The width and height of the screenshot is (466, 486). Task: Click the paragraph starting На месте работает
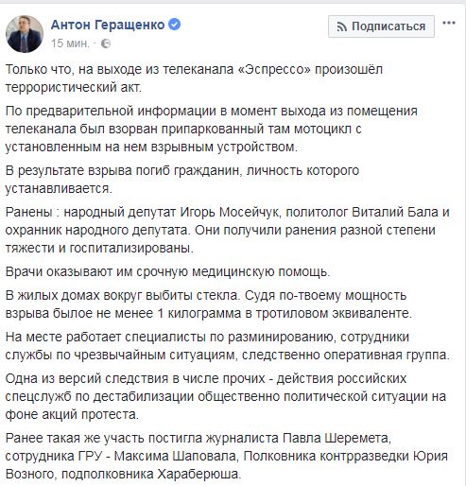point(227,346)
